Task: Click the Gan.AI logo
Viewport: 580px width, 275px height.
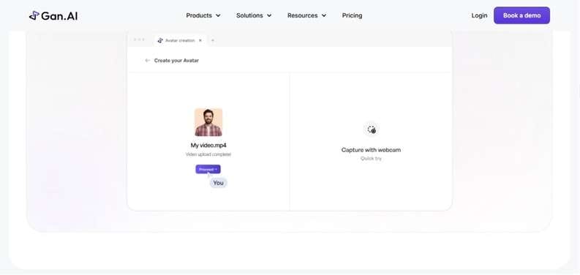Action: (53, 15)
